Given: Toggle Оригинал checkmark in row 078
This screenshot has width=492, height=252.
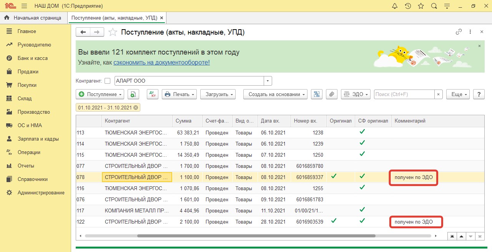Looking at the screenshot, I should 334,176.
